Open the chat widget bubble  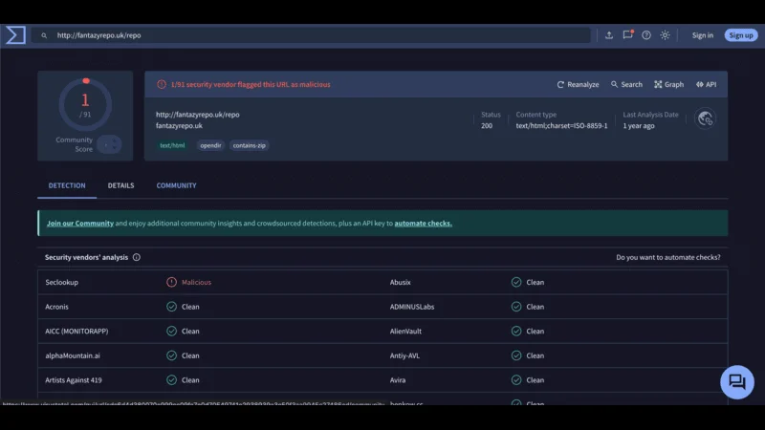(736, 382)
